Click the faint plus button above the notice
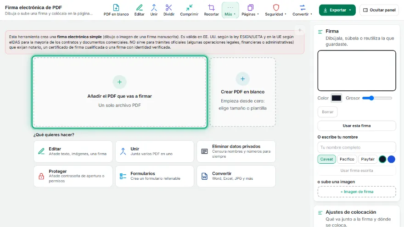Viewport: 404px width, 227px height. tap(300, 30)
